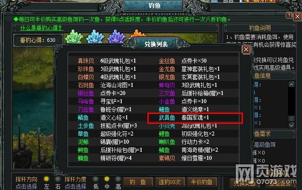The width and height of the screenshot is (302, 190).
Task: Select 左 rod direction radio button
Action: 46,179
